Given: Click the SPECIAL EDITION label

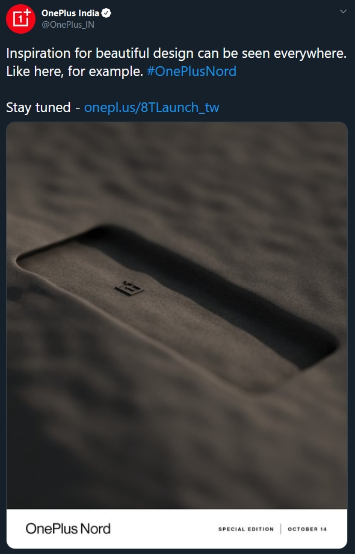Looking at the screenshot, I should (x=246, y=529).
